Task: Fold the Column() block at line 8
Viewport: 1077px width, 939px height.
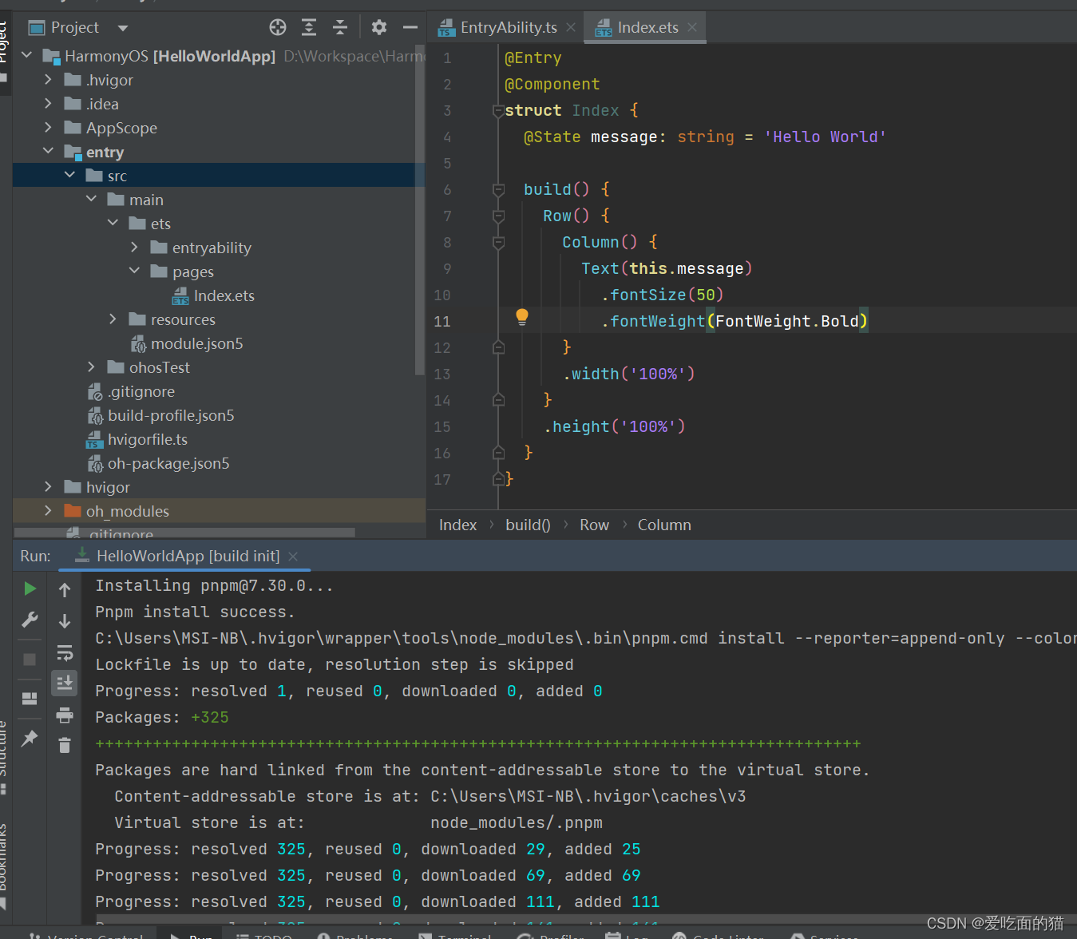Action: pyautogui.click(x=498, y=243)
